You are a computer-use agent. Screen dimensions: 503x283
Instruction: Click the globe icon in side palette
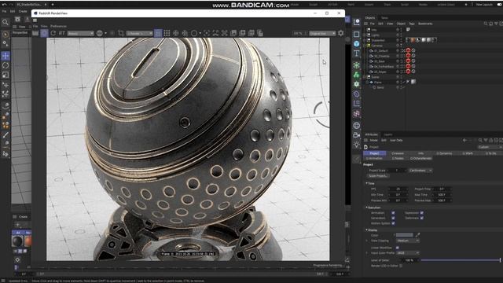(356, 126)
